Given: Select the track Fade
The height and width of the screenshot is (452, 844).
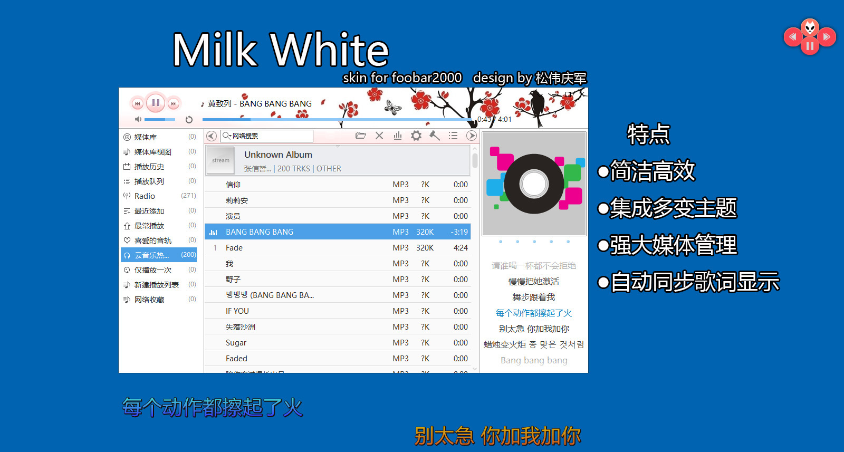Looking at the screenshot, I should pos(338,248).
